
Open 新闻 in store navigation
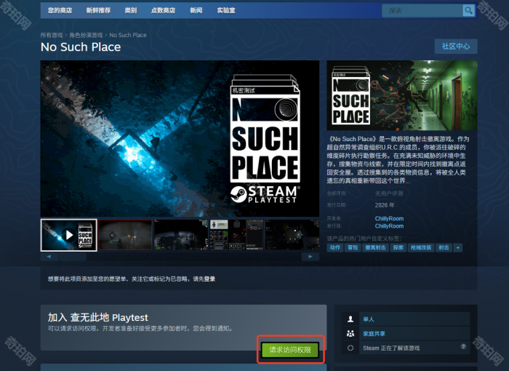(196, 10)
